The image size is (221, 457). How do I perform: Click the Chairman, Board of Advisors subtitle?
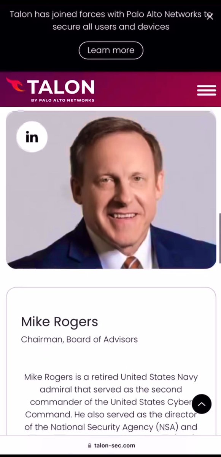click(x=79, y=339)
